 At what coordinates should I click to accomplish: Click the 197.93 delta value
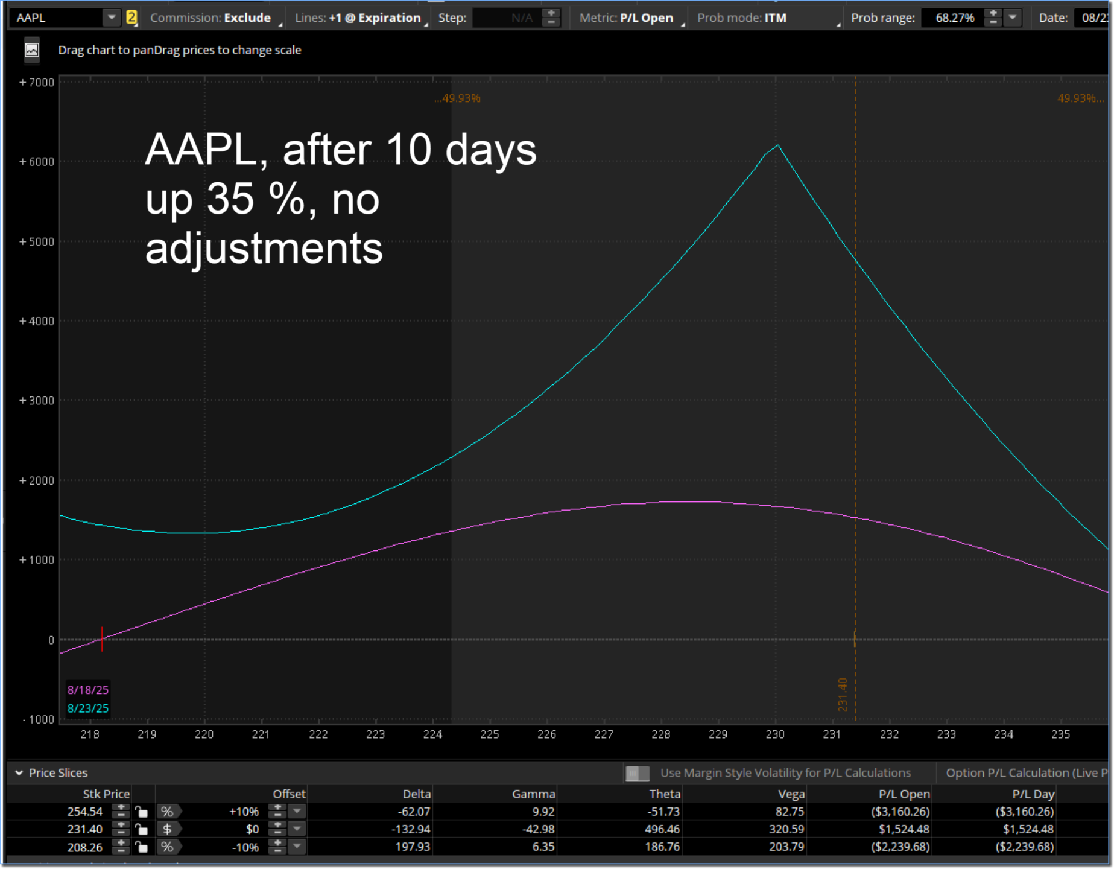(x=413, y=847)
